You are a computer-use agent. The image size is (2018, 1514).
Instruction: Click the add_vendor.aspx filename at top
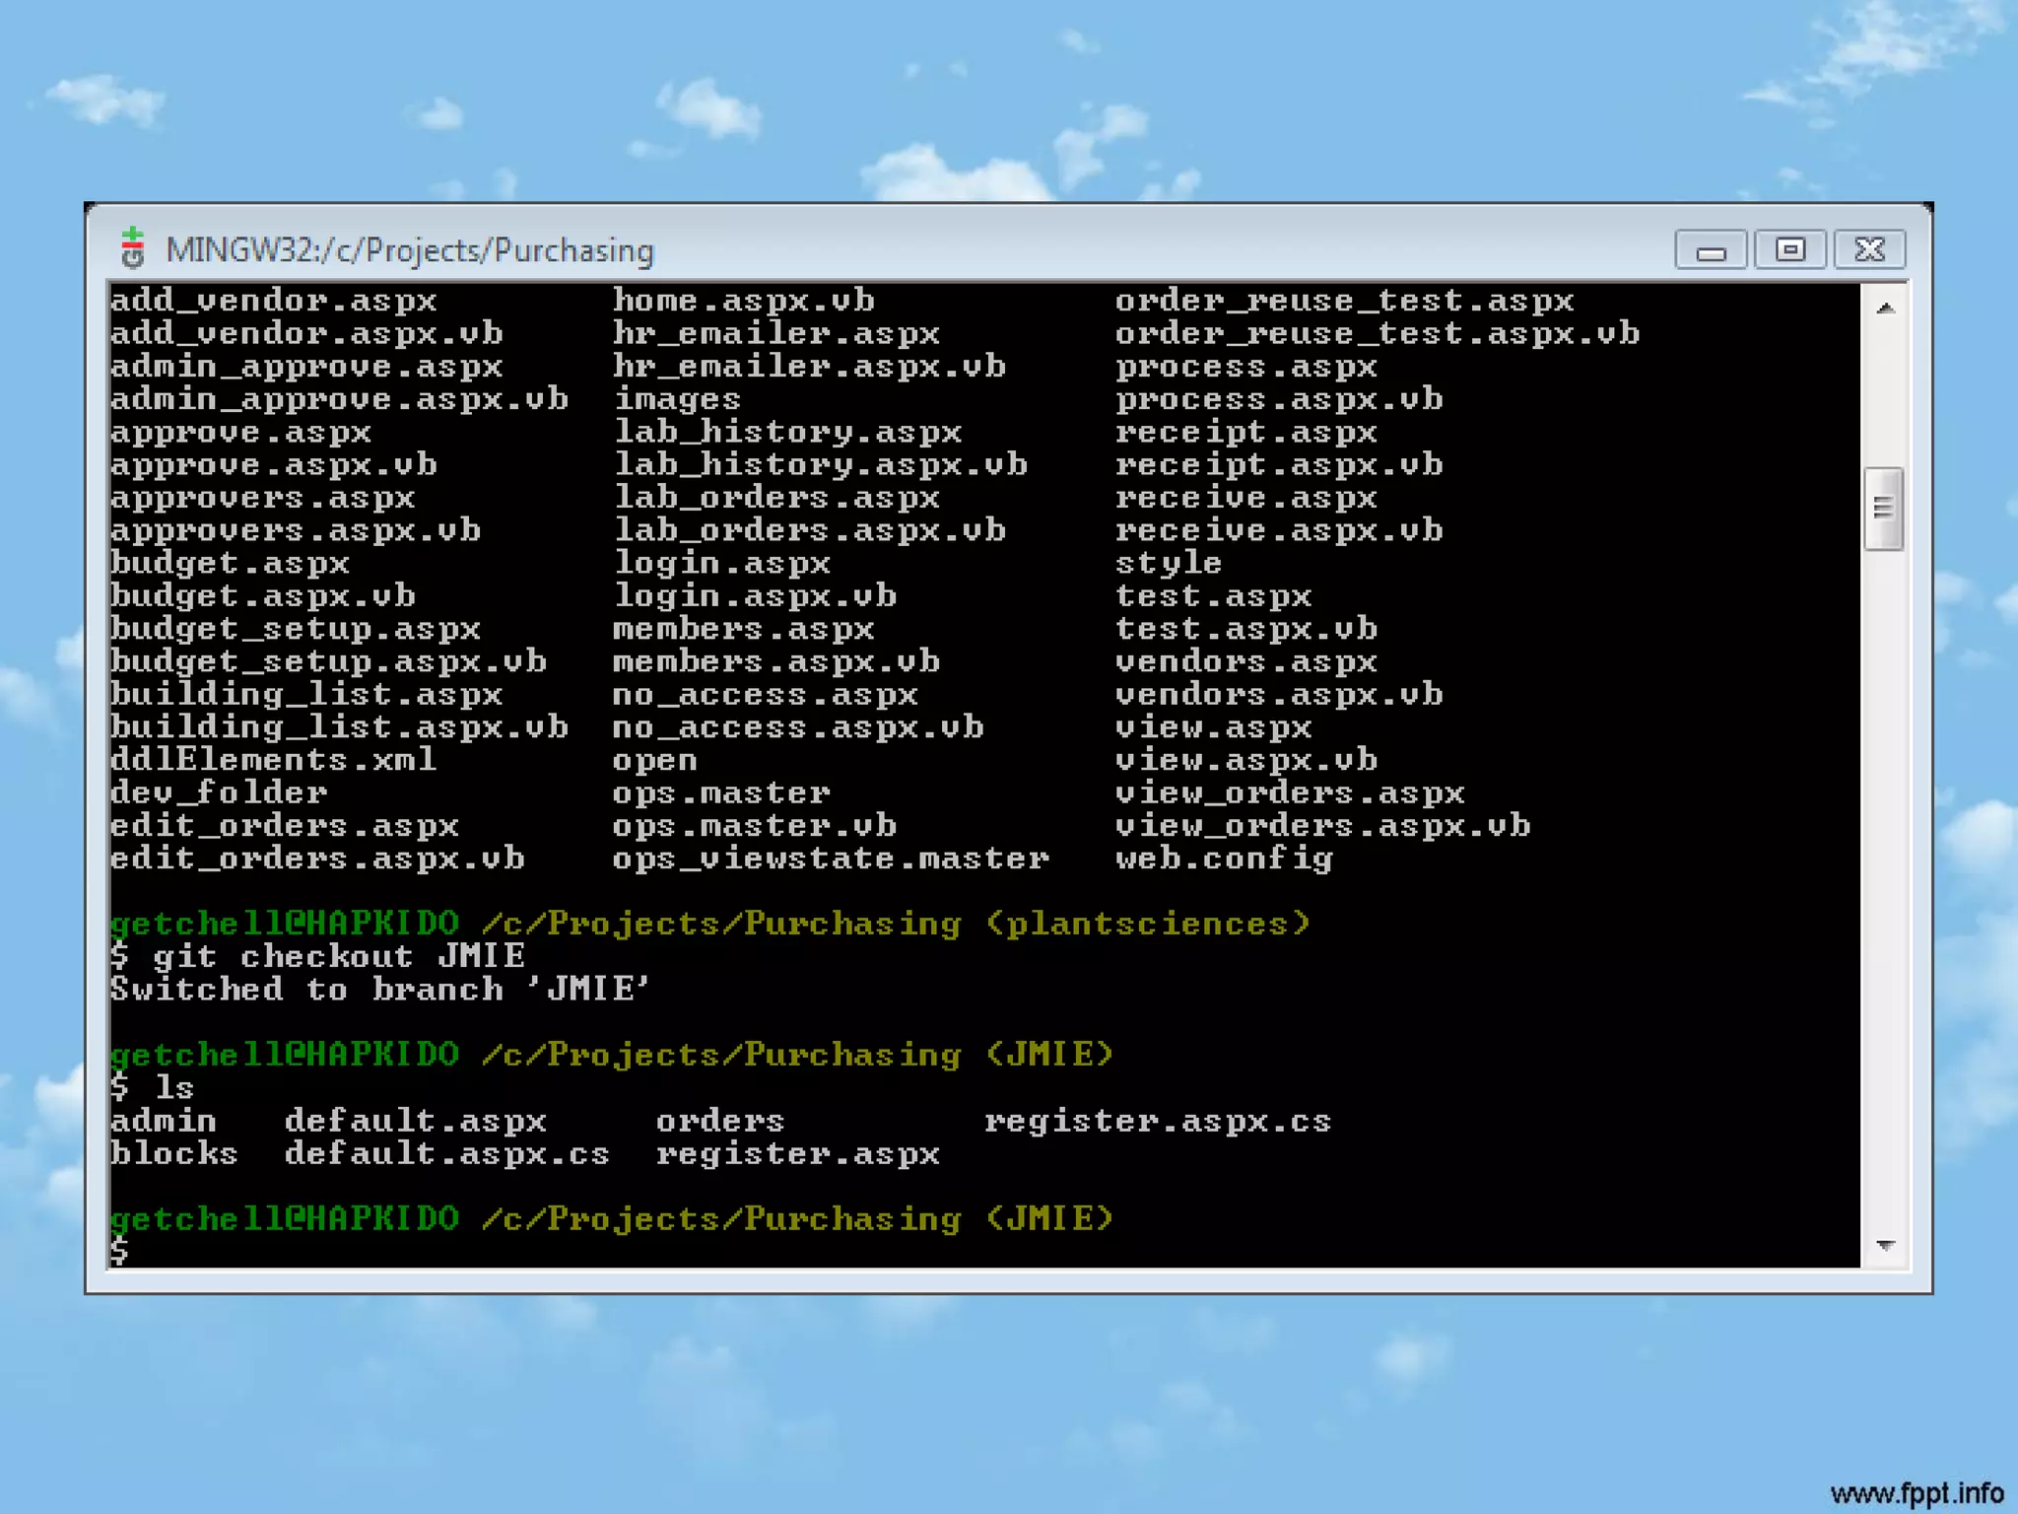click(274, 301)
